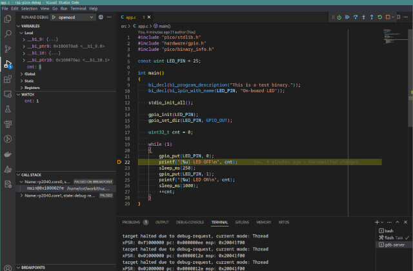
Task: Open Run and Debug more actions menu
Action: pos(109,17)
